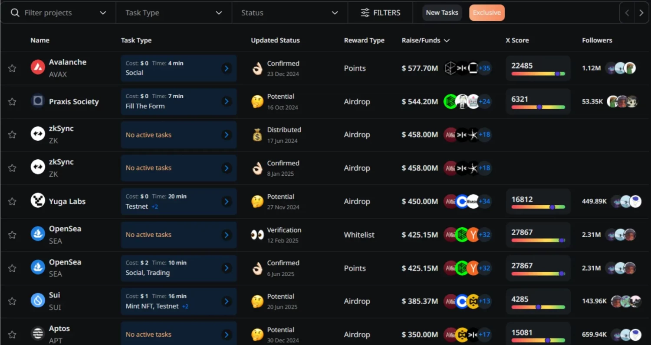651x345 pixels.
Task: Click the search magnifier icon
Action: click(x=15, y=13)
